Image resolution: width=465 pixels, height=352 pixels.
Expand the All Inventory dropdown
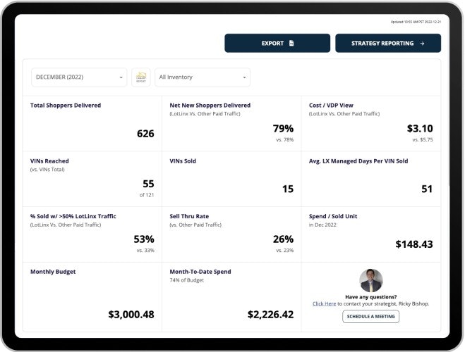(x=203, y=77)
